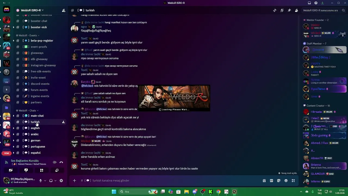Open the Threads icon in channel header
This screenshot has height=196, width=348.
[275, 10]
